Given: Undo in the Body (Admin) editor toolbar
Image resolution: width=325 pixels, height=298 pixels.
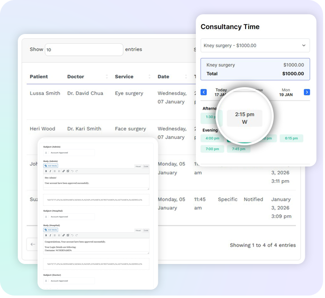Looking at the screenshot, I should pyautogui.click(x=72, y=171).
